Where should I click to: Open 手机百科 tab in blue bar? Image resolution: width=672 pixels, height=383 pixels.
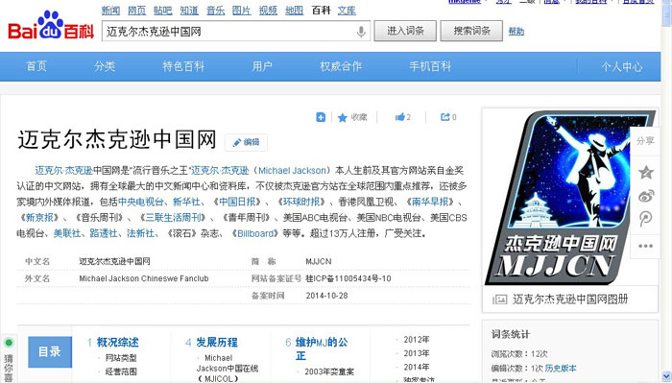pyautogui.click(x=430, y=66)
